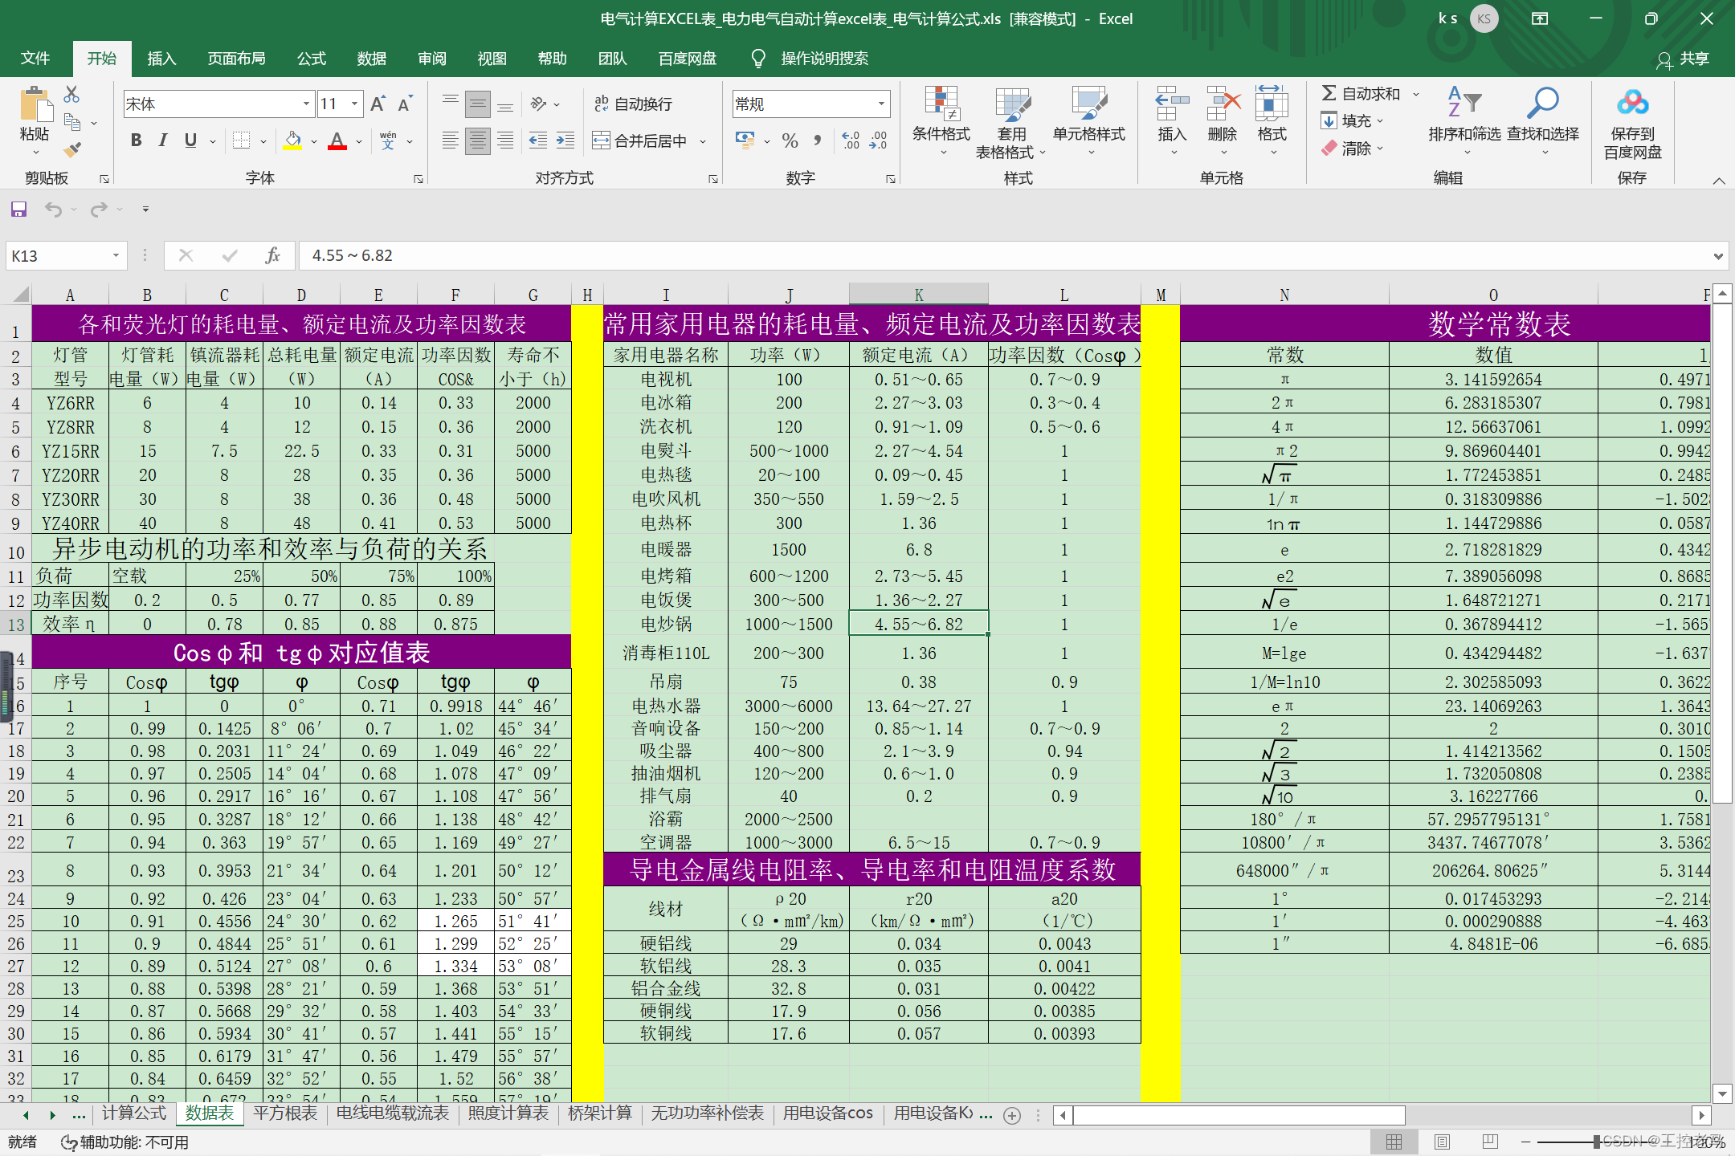Open the 公式 ribbon tab

coord(311,59)
